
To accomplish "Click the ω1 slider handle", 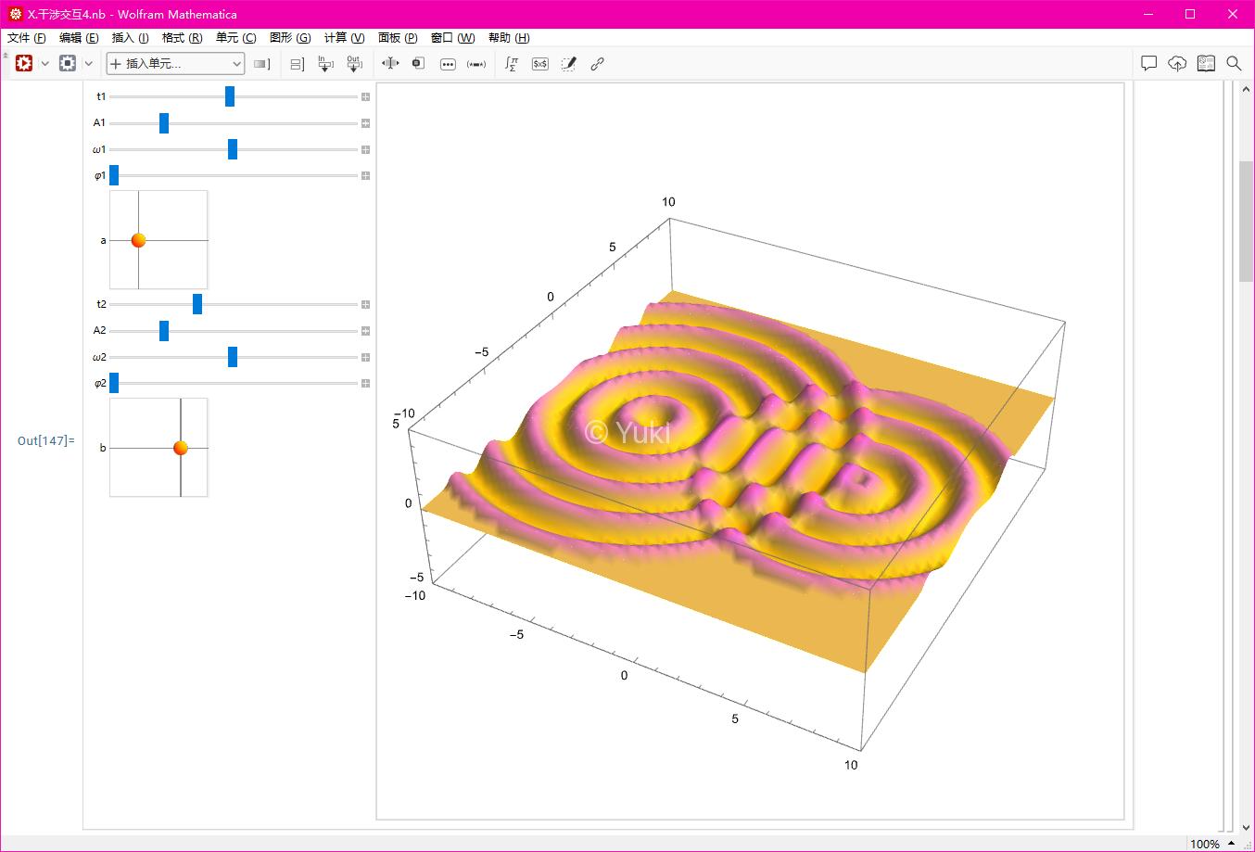I will pyautogui.click(x=233, y=149).
